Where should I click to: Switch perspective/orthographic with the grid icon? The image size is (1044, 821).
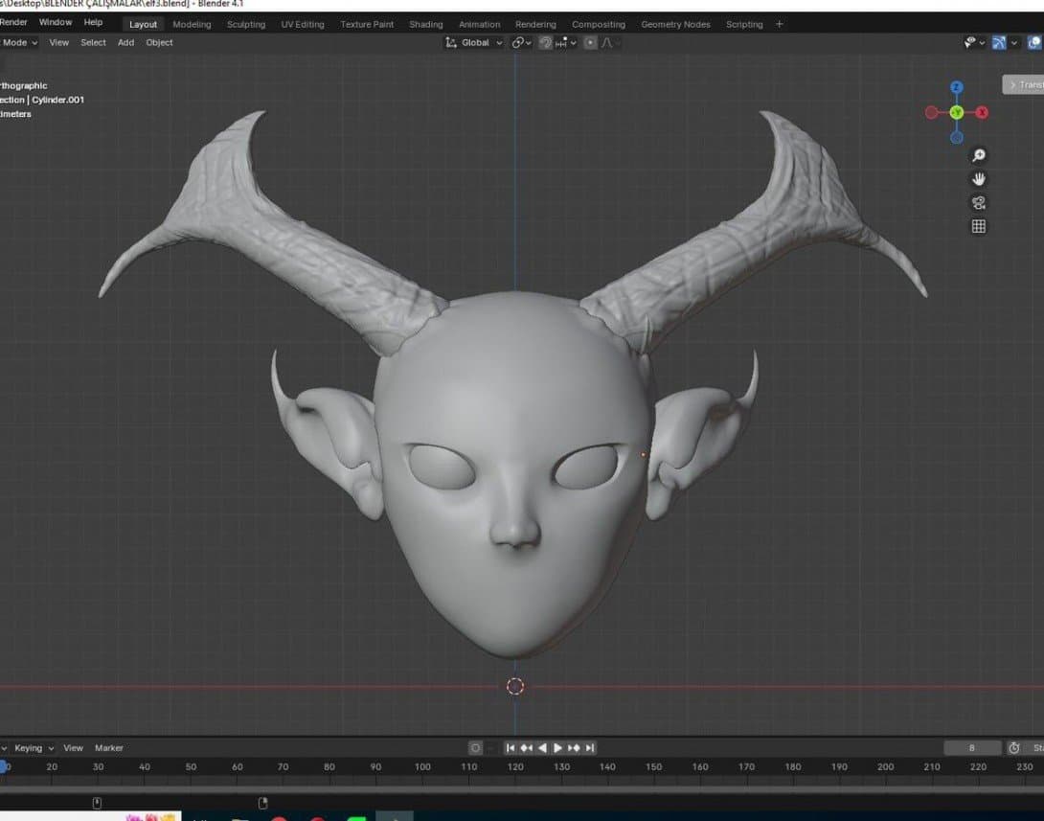point(978,227)
